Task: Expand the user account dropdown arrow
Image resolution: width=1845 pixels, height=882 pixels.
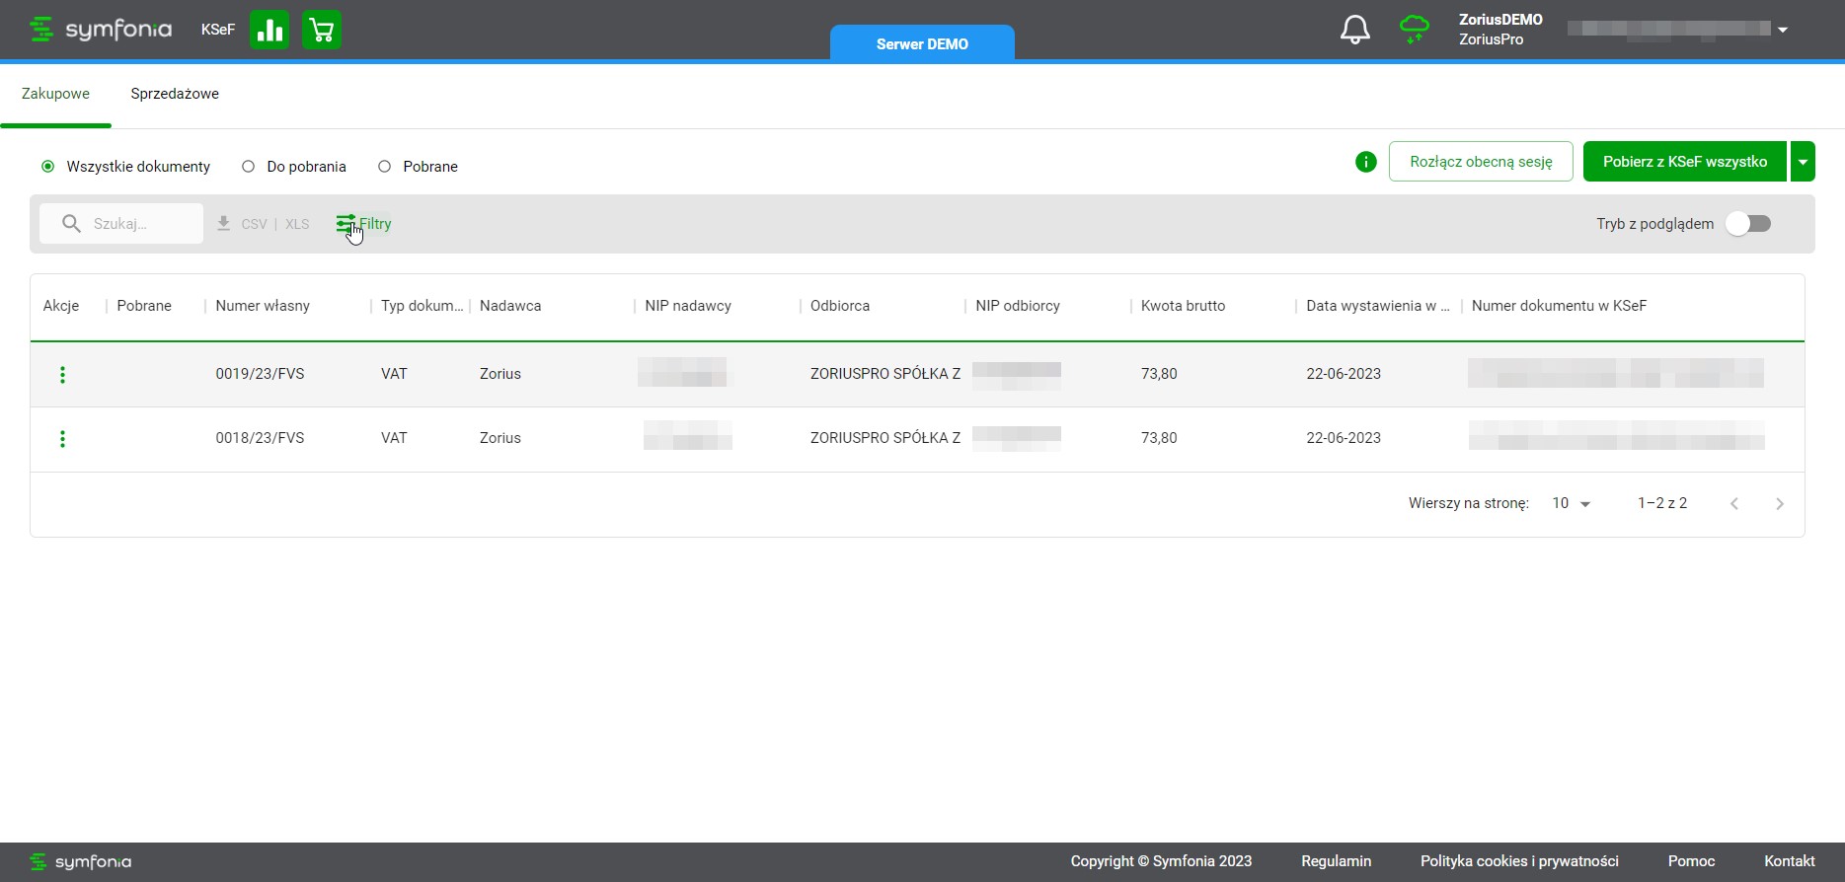Action: coord(1783,30)
